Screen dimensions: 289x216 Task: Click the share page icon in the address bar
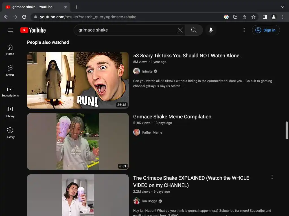244,17
